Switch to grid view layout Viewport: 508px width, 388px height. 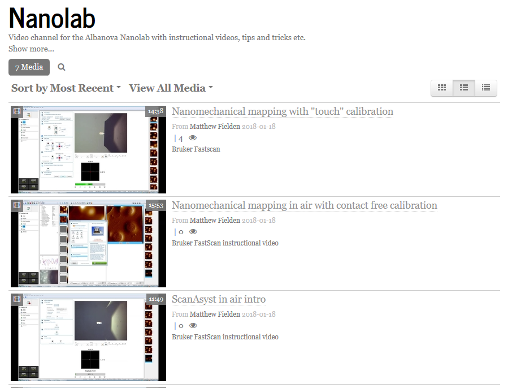pyautogui.click(x=442, y=88)
